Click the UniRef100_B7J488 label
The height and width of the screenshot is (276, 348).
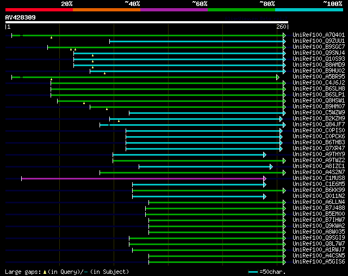319,208
